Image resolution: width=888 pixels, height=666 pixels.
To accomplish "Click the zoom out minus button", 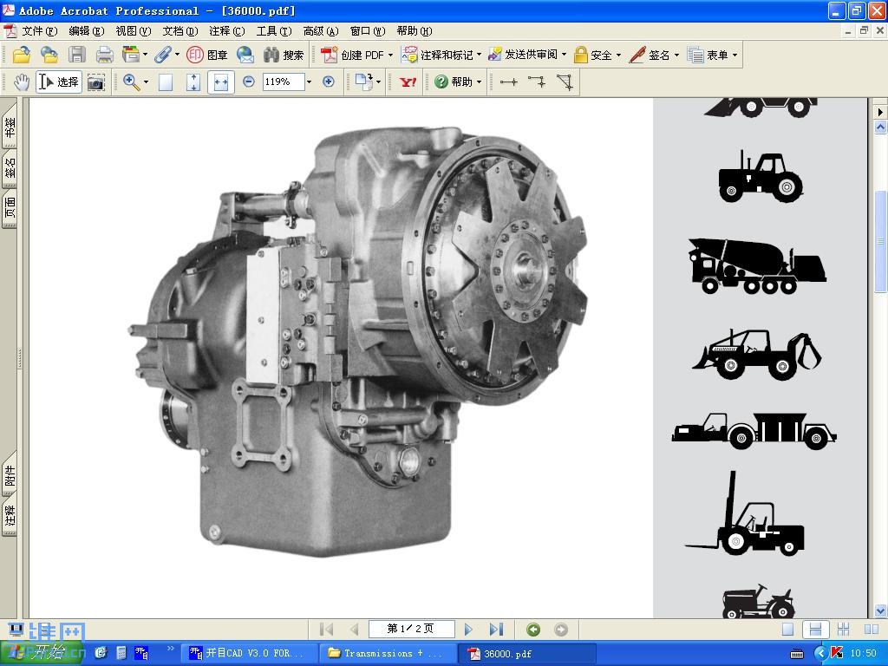I will pos(248,82).
